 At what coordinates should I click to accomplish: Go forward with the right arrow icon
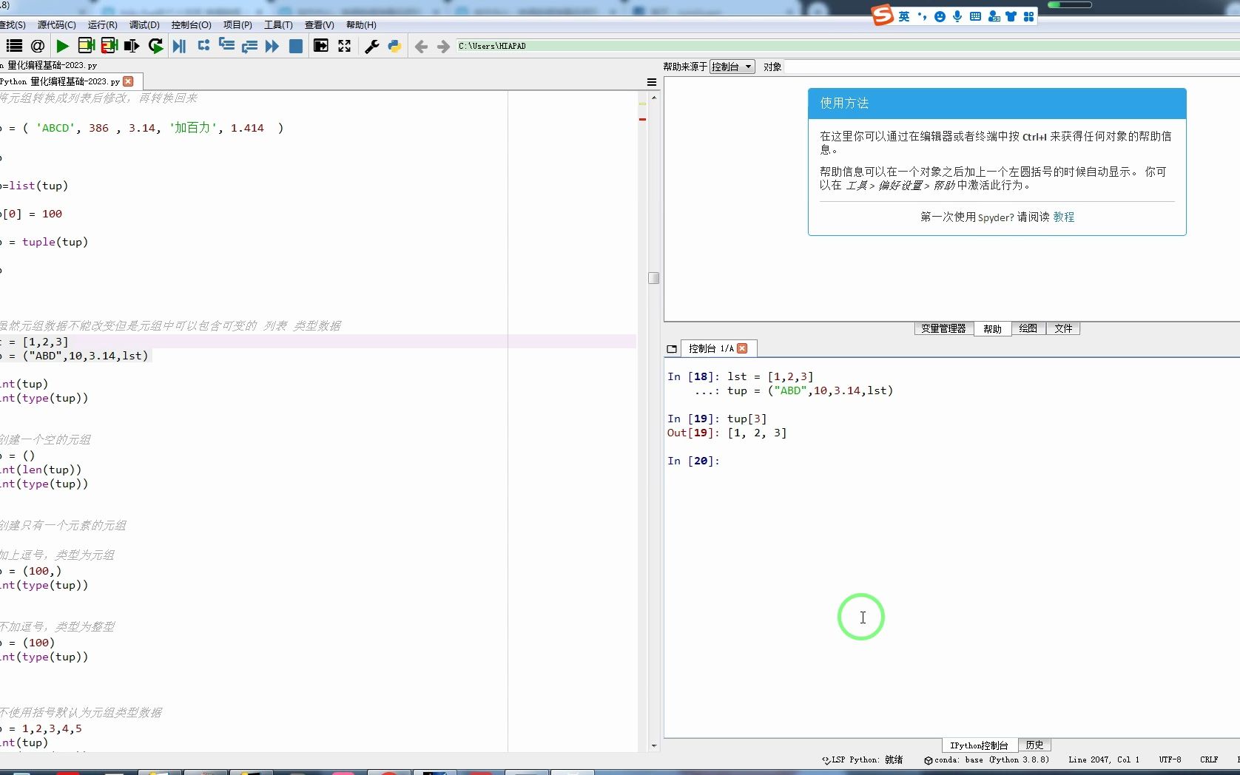tap(443, 47)
